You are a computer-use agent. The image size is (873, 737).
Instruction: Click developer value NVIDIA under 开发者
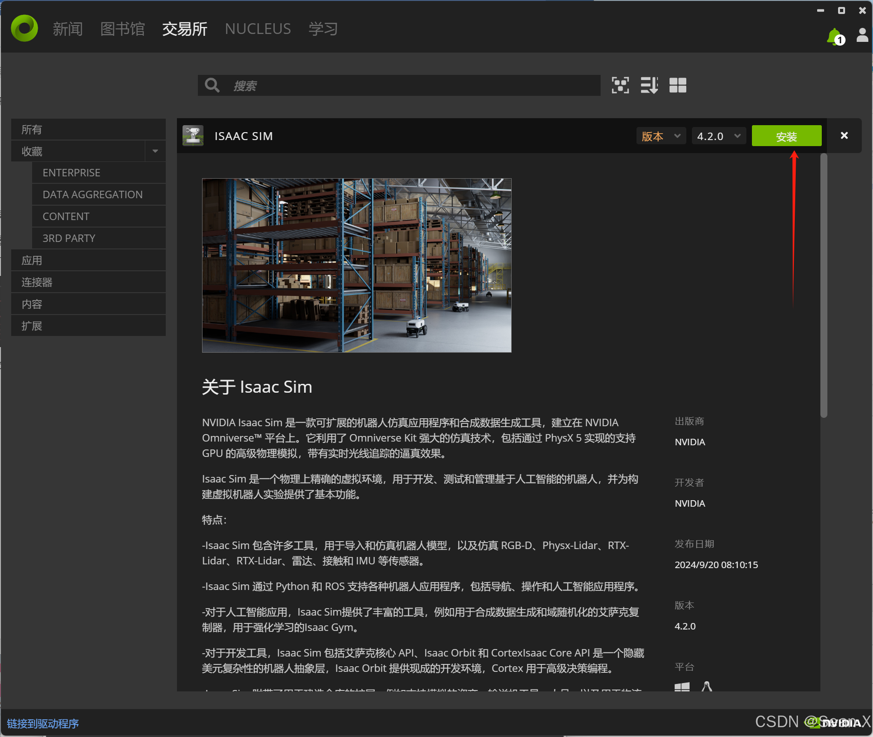pos(690,503)
